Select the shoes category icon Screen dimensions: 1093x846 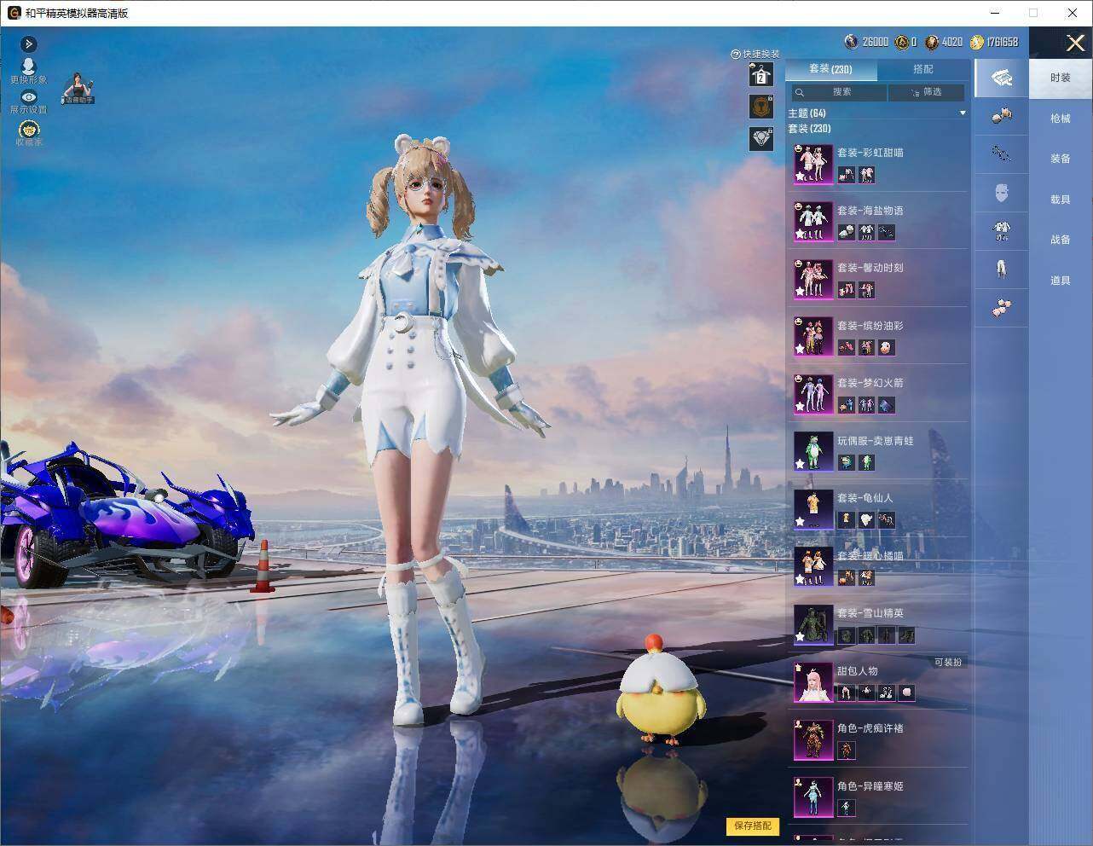coord(1002,307)
